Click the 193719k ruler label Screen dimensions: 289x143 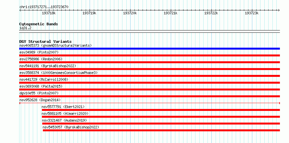pos(89,13)
